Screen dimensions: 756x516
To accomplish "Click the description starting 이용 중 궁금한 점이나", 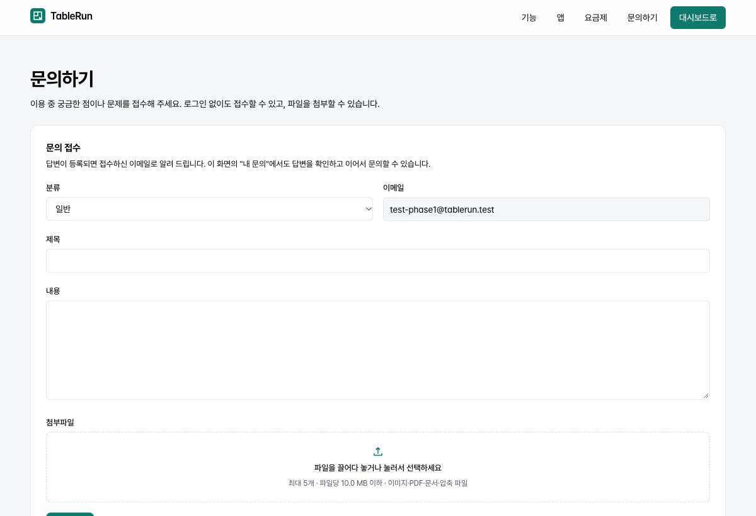I will click(205, 104).
